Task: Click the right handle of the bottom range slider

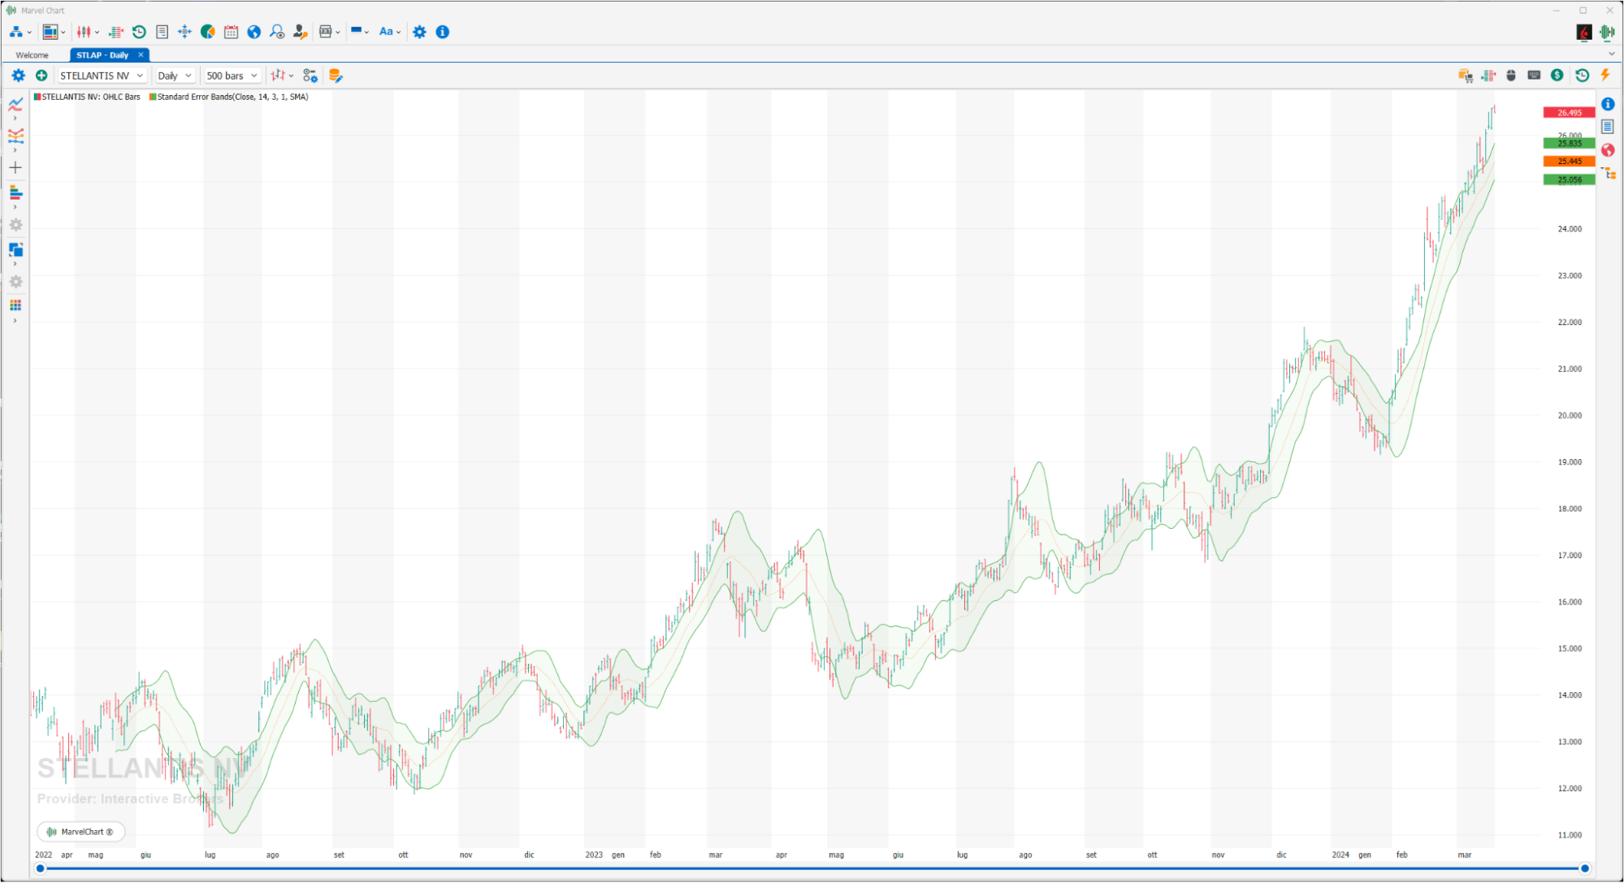Action: point(1584,868)
